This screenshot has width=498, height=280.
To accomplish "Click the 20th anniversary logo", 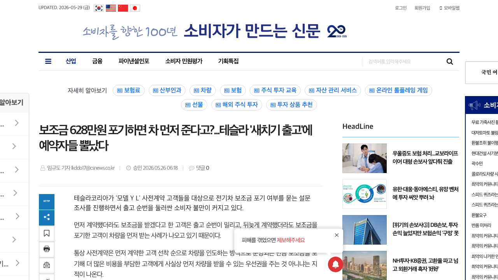I will tap(337, 31).
